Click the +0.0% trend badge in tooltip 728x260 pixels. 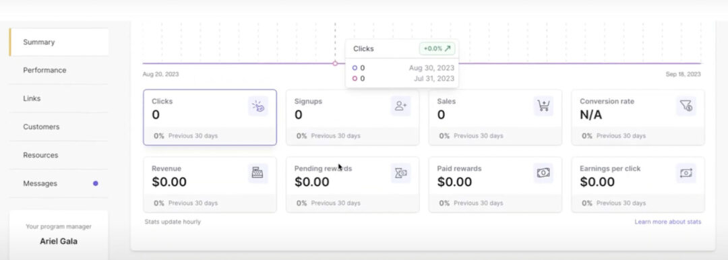(x=437, y=48)
